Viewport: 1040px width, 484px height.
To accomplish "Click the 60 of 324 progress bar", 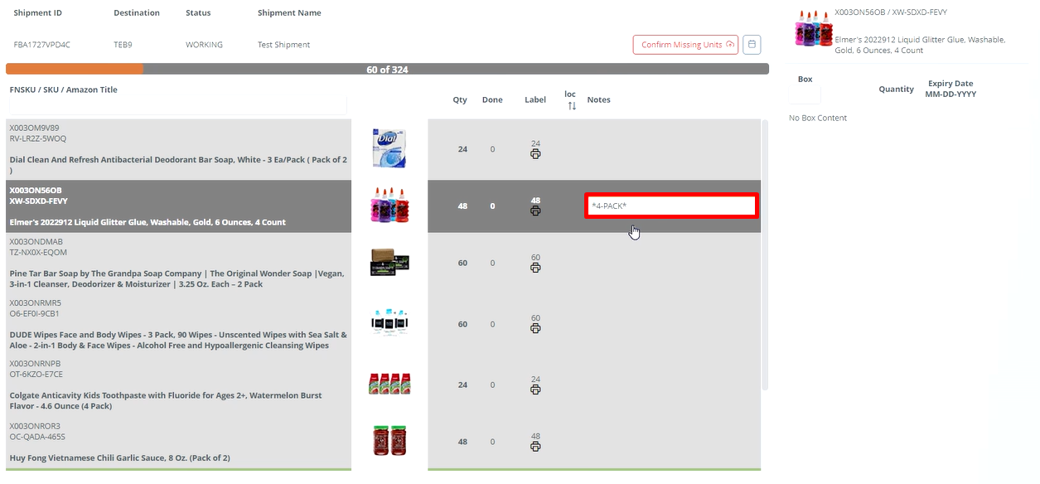I will tap(387, 70).
